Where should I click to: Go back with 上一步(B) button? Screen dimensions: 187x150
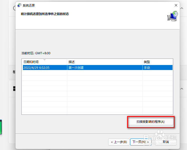[119, 142]
